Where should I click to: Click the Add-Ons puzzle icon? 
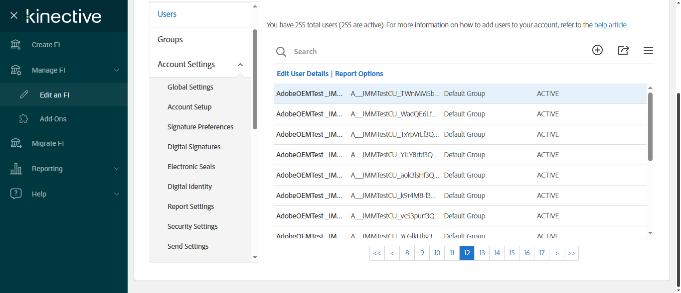(24, 119)
